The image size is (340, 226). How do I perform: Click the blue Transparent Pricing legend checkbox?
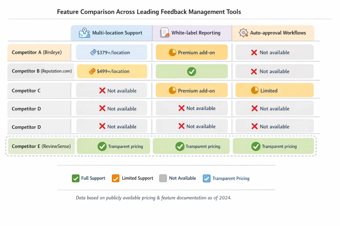tap(207, 178)
